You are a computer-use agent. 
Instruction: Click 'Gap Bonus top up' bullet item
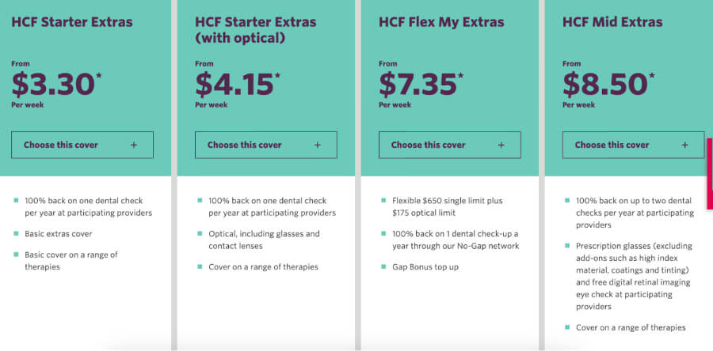point(425,267)
